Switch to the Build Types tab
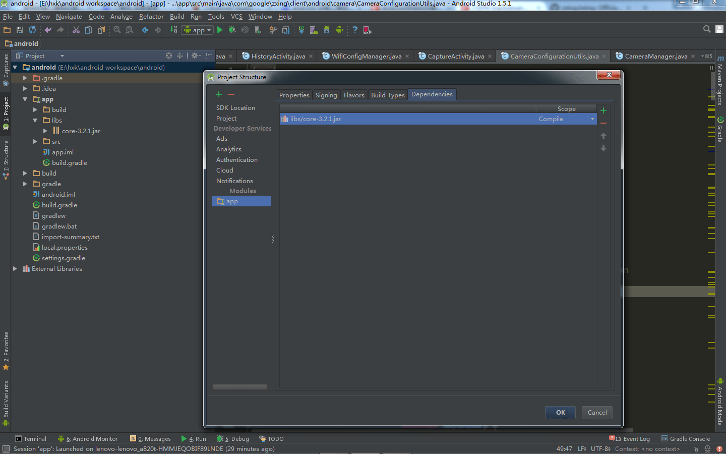This screenshot has height=454, width=726. 388,94
